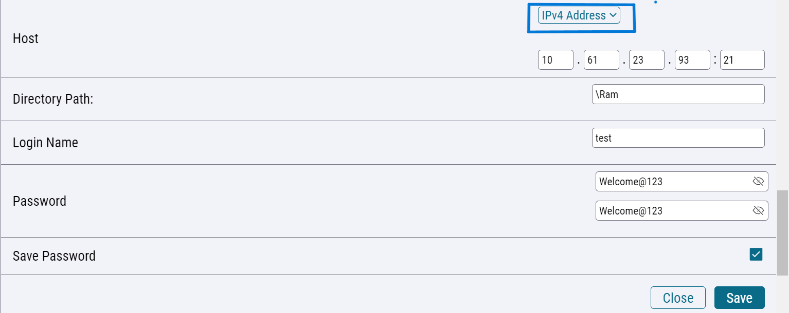Click the Host label

pos(26,38)
